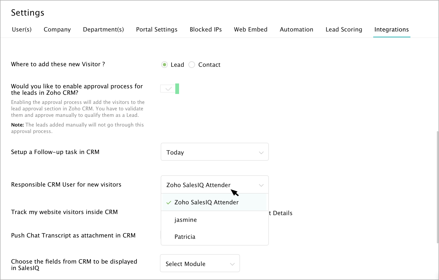
Task: Switch to the Automation tab
Action: pyautogui.click(x=296, y=29)
